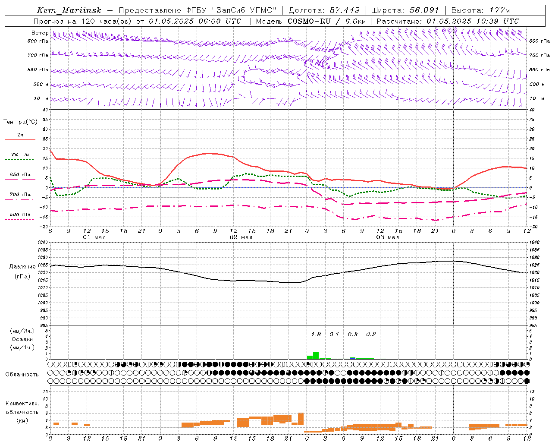
Task: Click the '(гПа)' unit under Давление
Action: coord(22,277)
